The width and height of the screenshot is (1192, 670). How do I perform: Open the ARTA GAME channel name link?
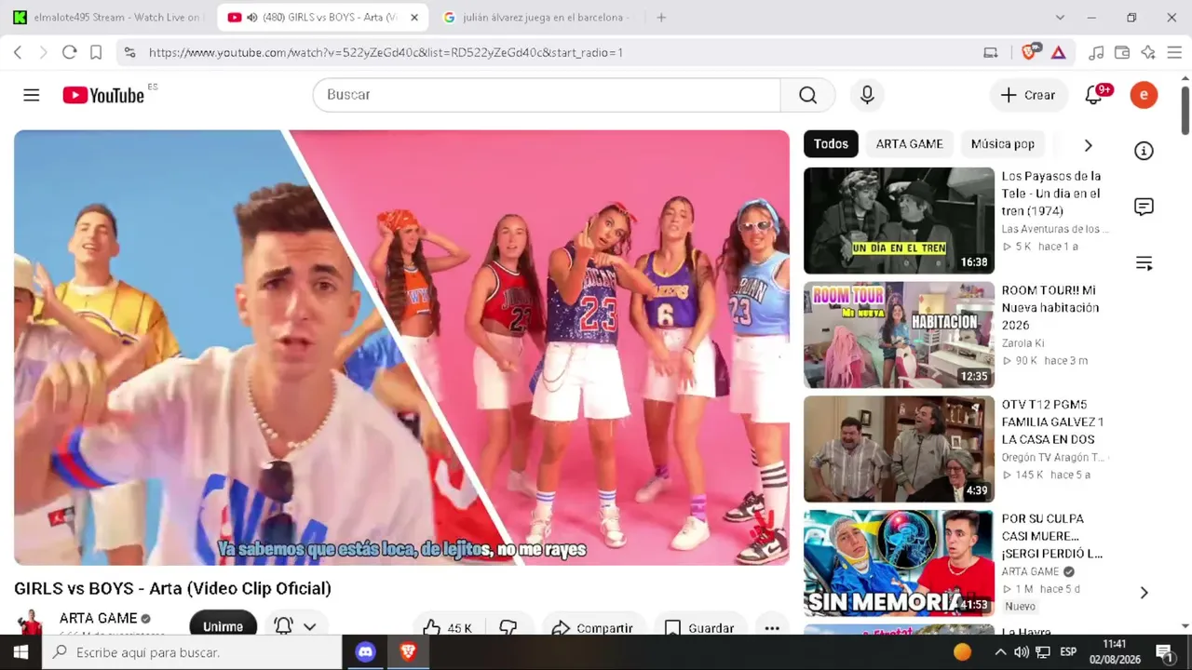(x=98, y=618)
